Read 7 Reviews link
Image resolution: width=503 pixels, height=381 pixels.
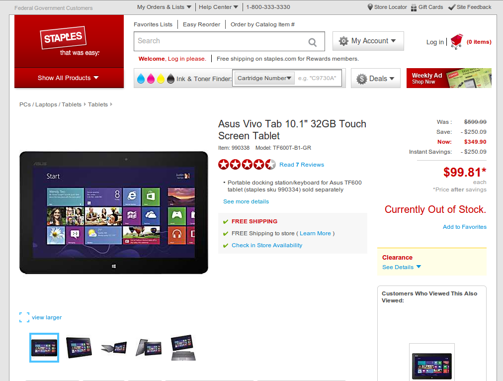coord(302,165)
